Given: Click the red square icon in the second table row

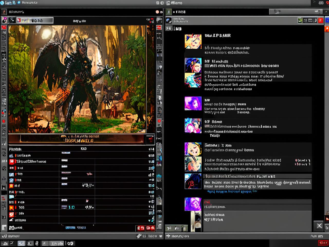Looking at the screenshot, I should click(x=12, y=161).
